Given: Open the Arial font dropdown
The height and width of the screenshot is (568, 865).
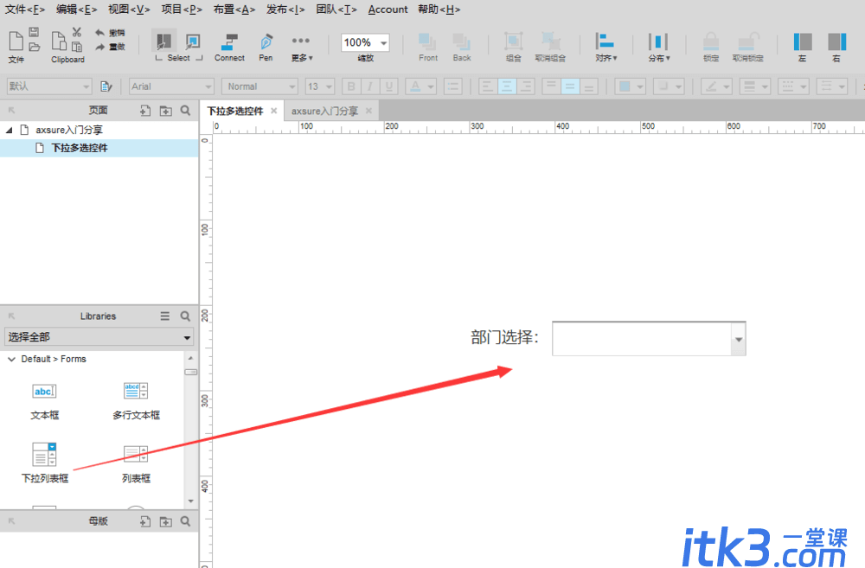Looking at the screenshot, I should pyautogui.click(x=171, y=86).
